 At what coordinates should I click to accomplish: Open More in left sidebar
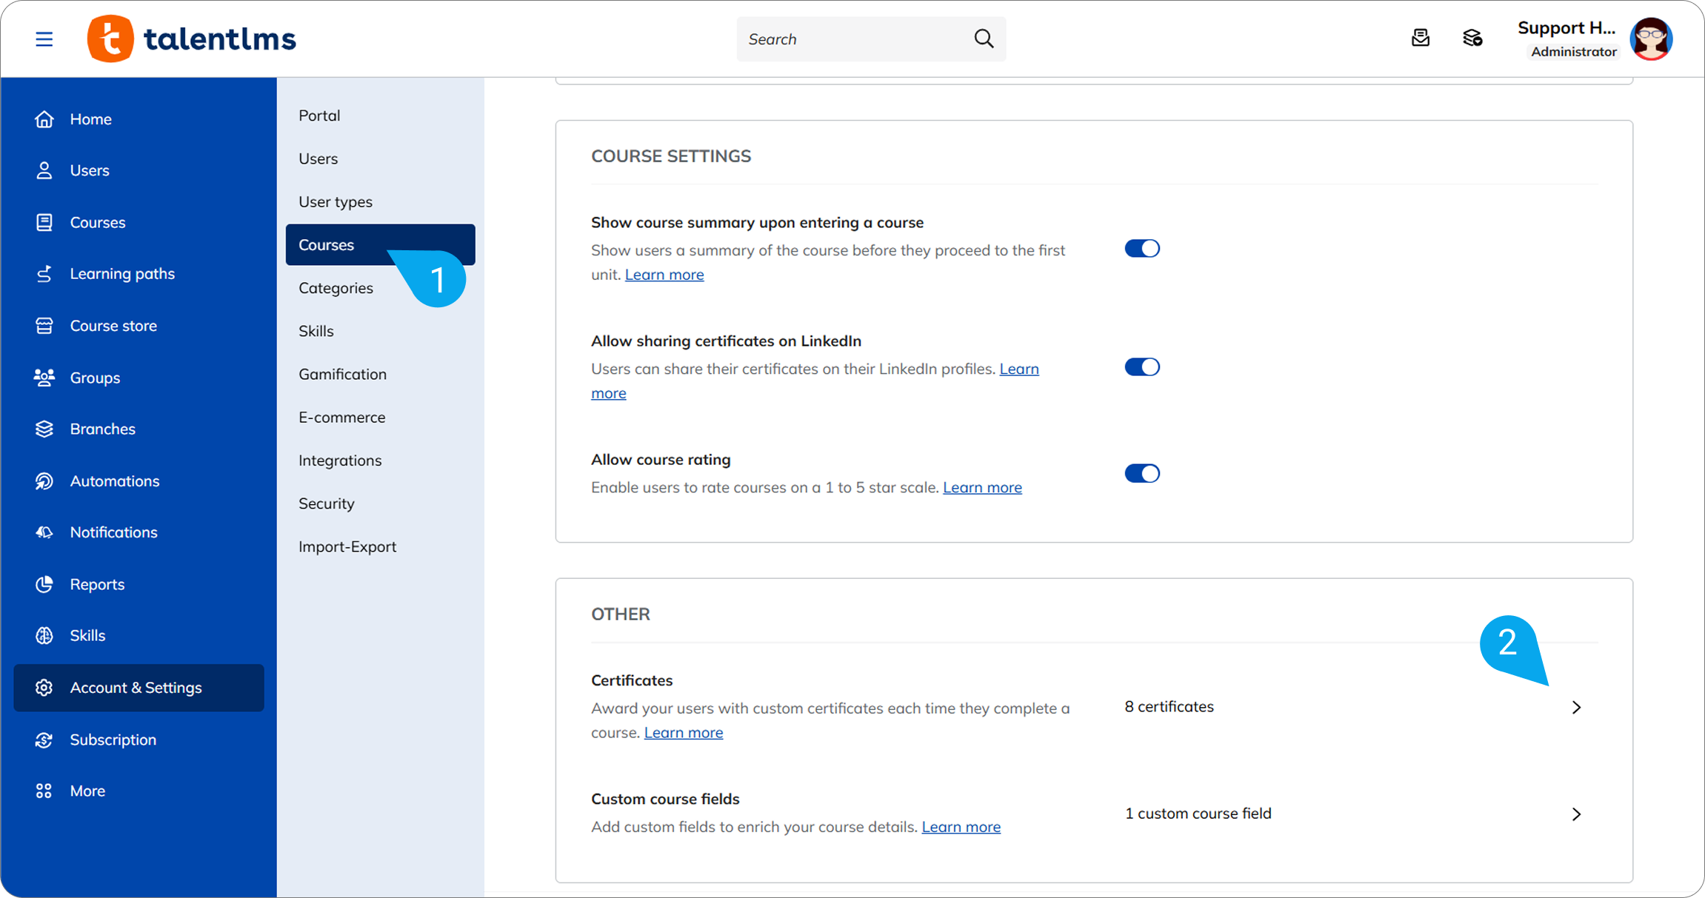(x=87, y=791)
